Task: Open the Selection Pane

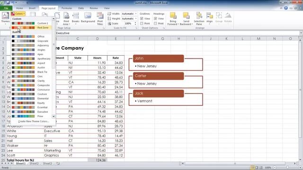Action: [199, 18]
